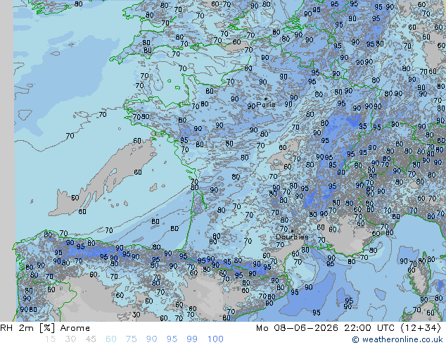Select the 45 value in the legend

pyautogui.click(x=91, y=339)
